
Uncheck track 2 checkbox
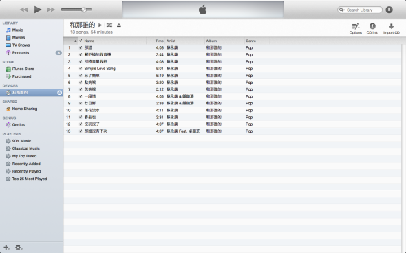pyautogui.click(x=81, y=54)
